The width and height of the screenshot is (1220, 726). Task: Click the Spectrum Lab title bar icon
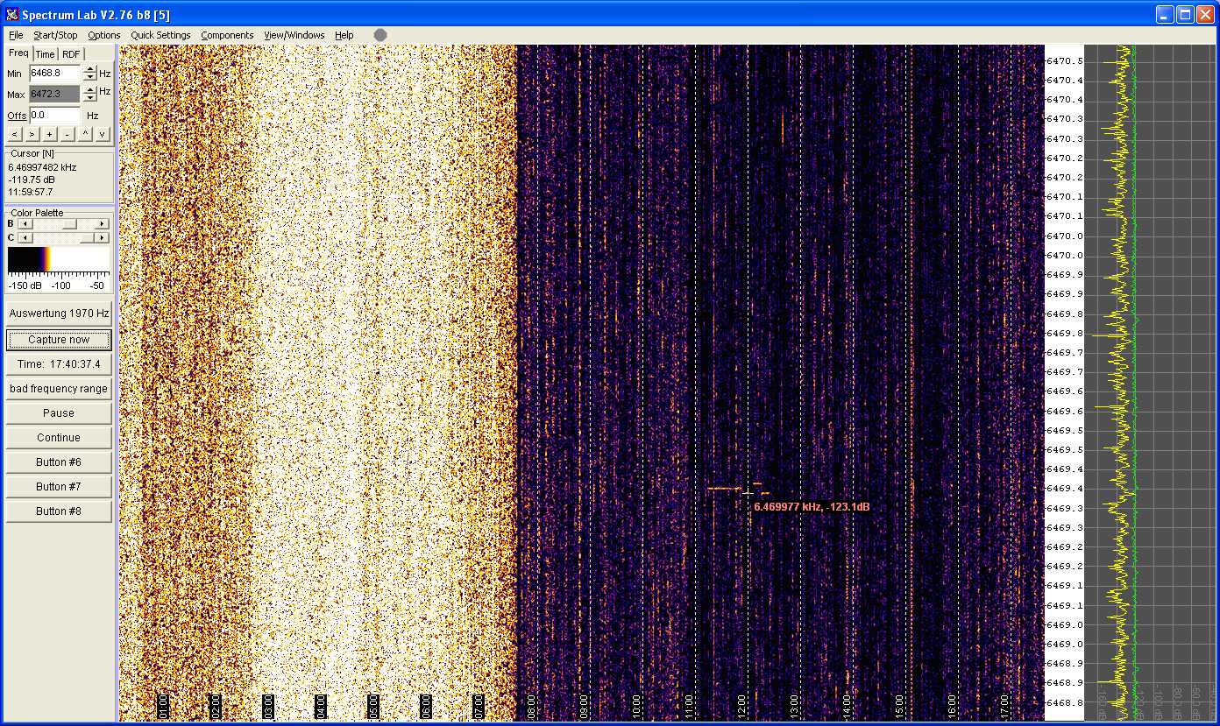pyautogui.click(x=12, y=14)
